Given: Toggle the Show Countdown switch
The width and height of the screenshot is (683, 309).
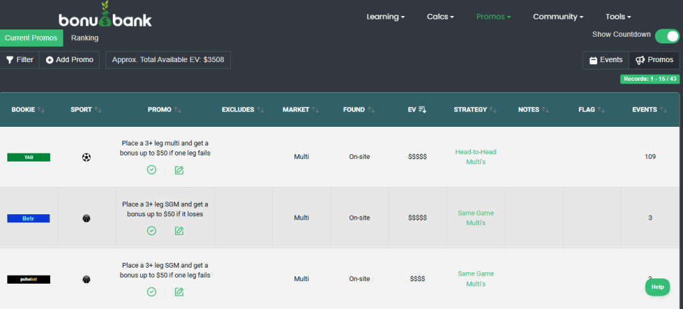Looking at the screenshot, I should 666,35.
